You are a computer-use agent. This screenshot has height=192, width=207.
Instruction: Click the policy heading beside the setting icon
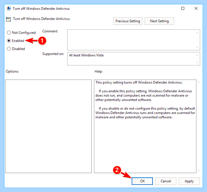[x=41, y=19]
